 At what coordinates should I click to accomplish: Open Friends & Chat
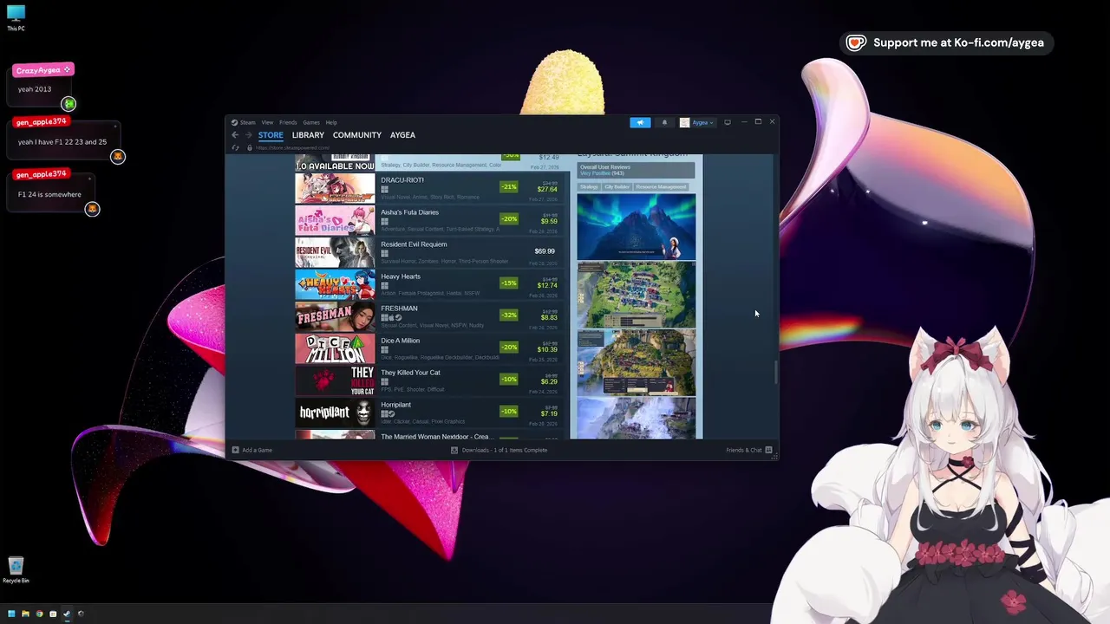click(x=749, y=450)
